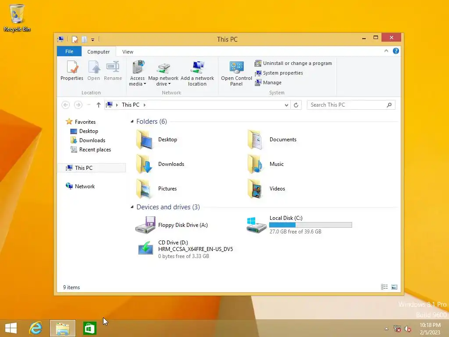Switch to large icons view button
Image resolution: width=449 pixels, height=337 pixels.
tap(394, 287)
